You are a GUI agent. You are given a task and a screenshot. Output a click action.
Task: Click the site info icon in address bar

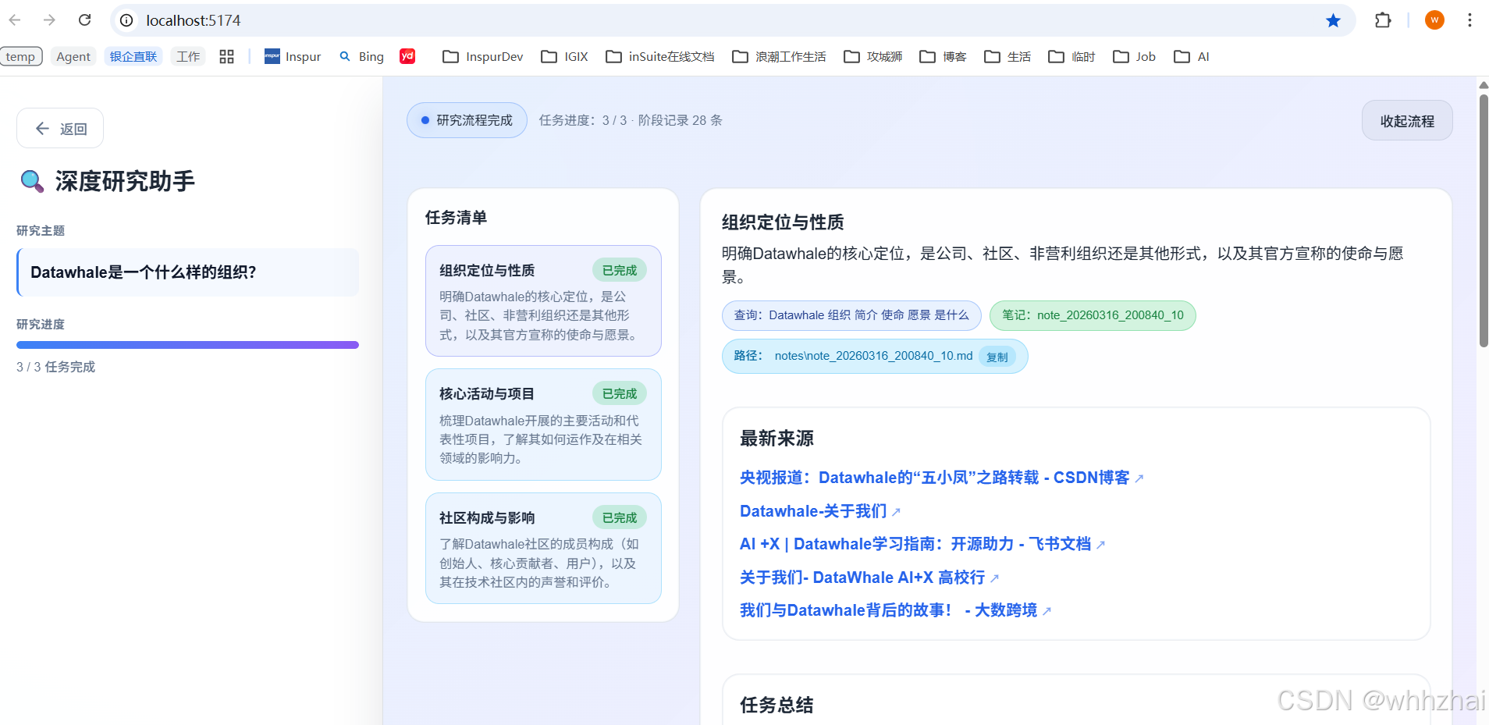tap(126, 20)
